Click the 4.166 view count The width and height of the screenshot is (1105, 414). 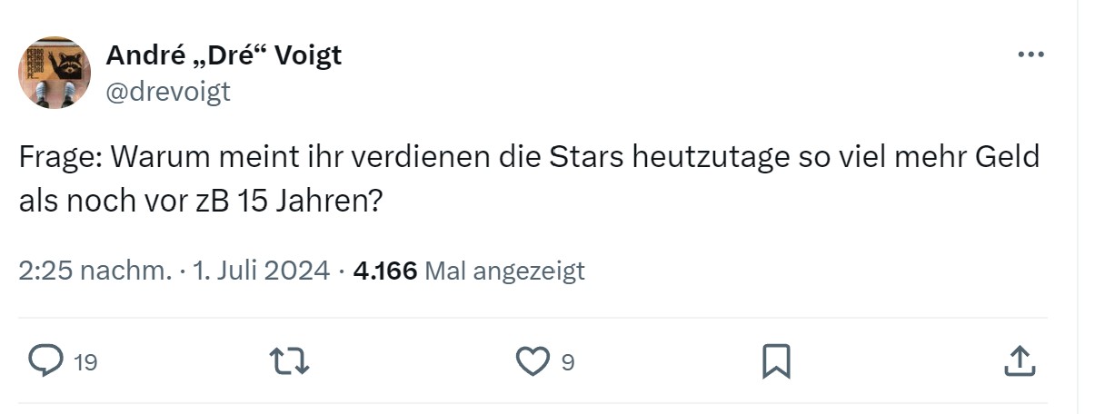point(384,271)
